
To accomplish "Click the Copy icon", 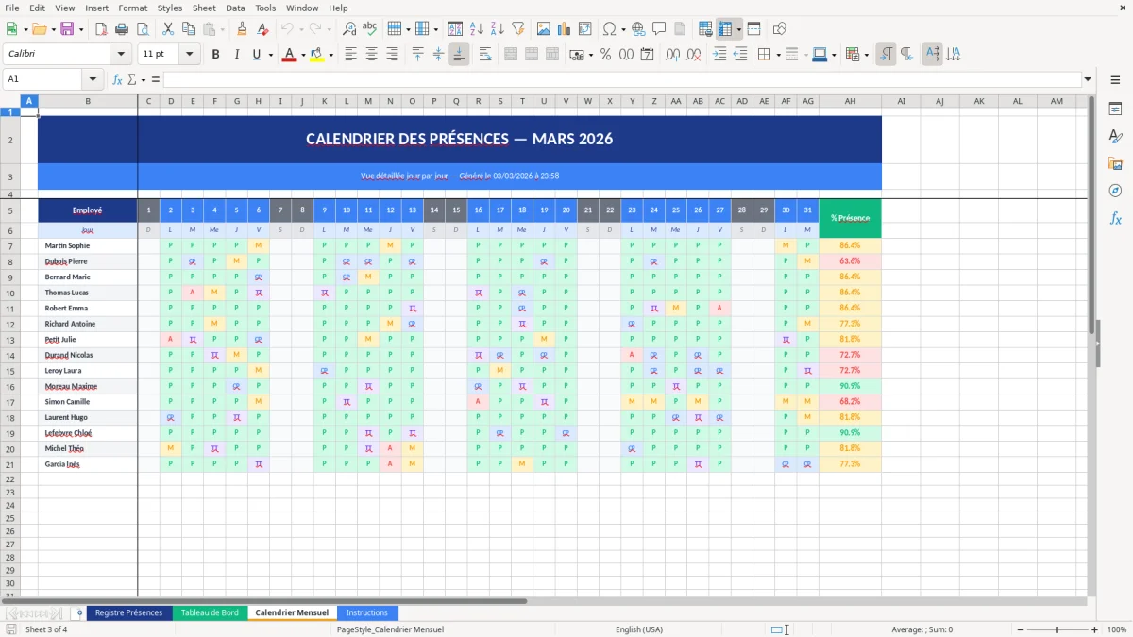I will [x=189, y=29].
